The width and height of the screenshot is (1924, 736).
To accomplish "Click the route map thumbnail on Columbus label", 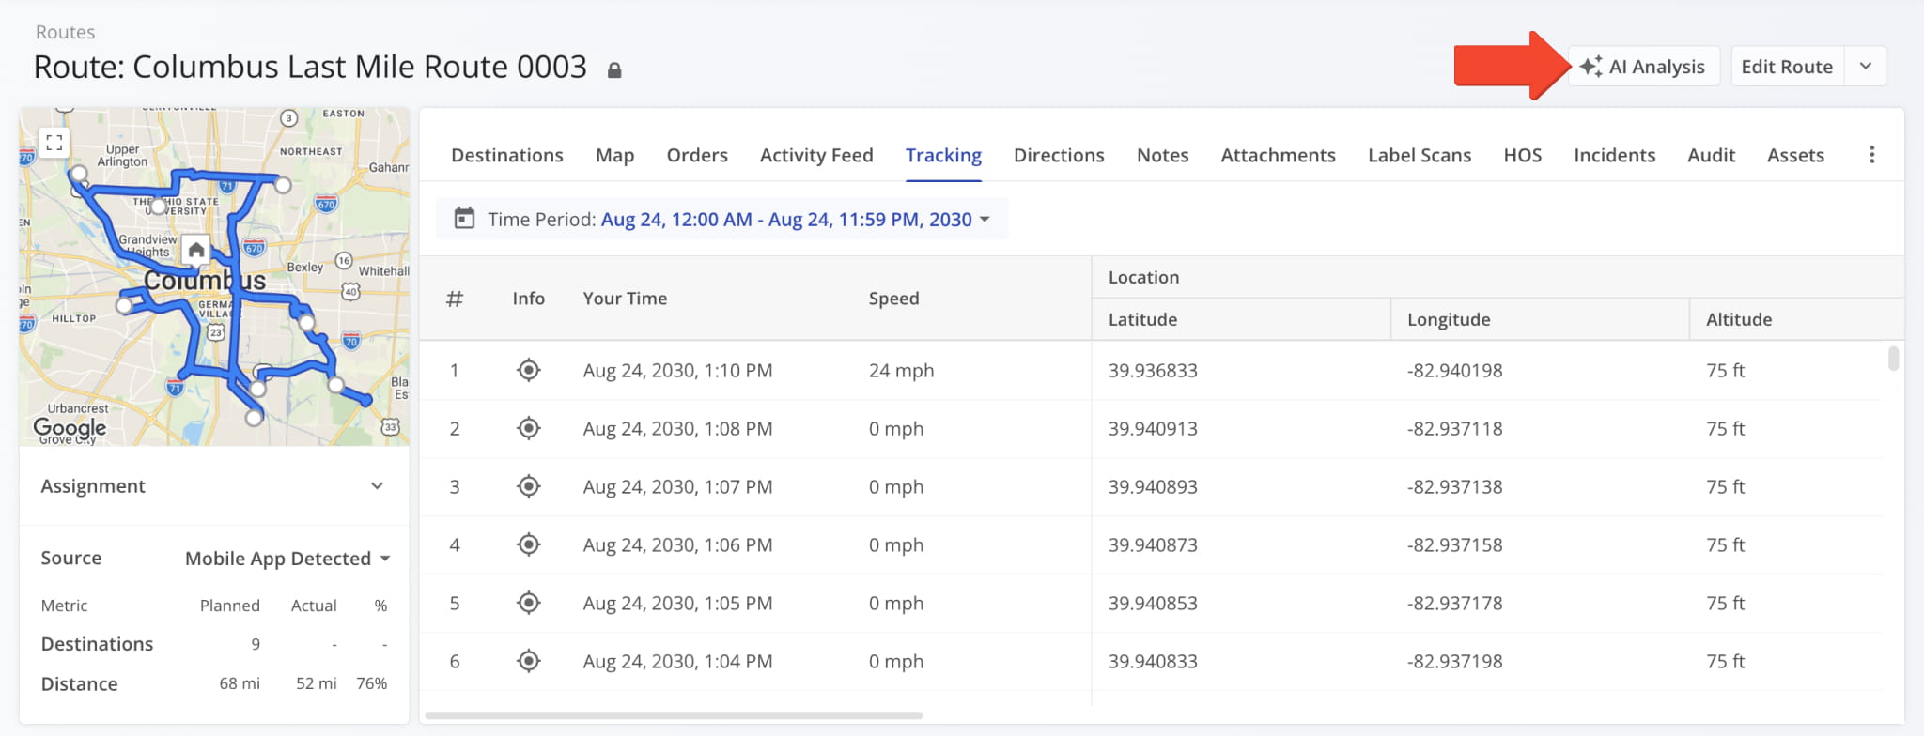I will coord(205,281).
